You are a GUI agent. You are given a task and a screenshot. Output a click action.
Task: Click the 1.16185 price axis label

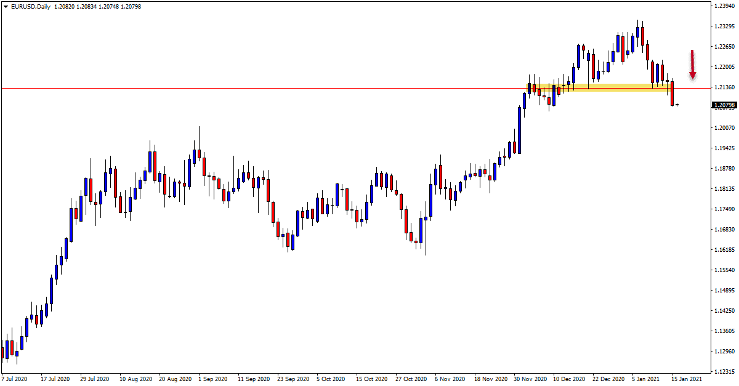724,250
